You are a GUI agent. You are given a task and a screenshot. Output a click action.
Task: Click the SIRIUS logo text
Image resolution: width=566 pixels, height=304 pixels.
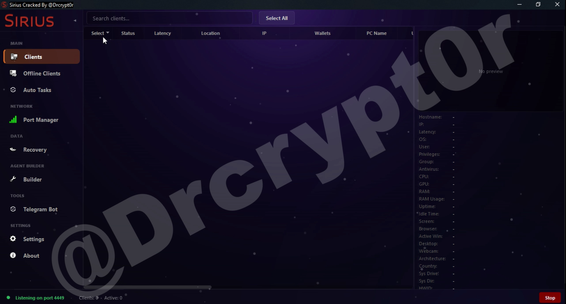pos(29,21)
